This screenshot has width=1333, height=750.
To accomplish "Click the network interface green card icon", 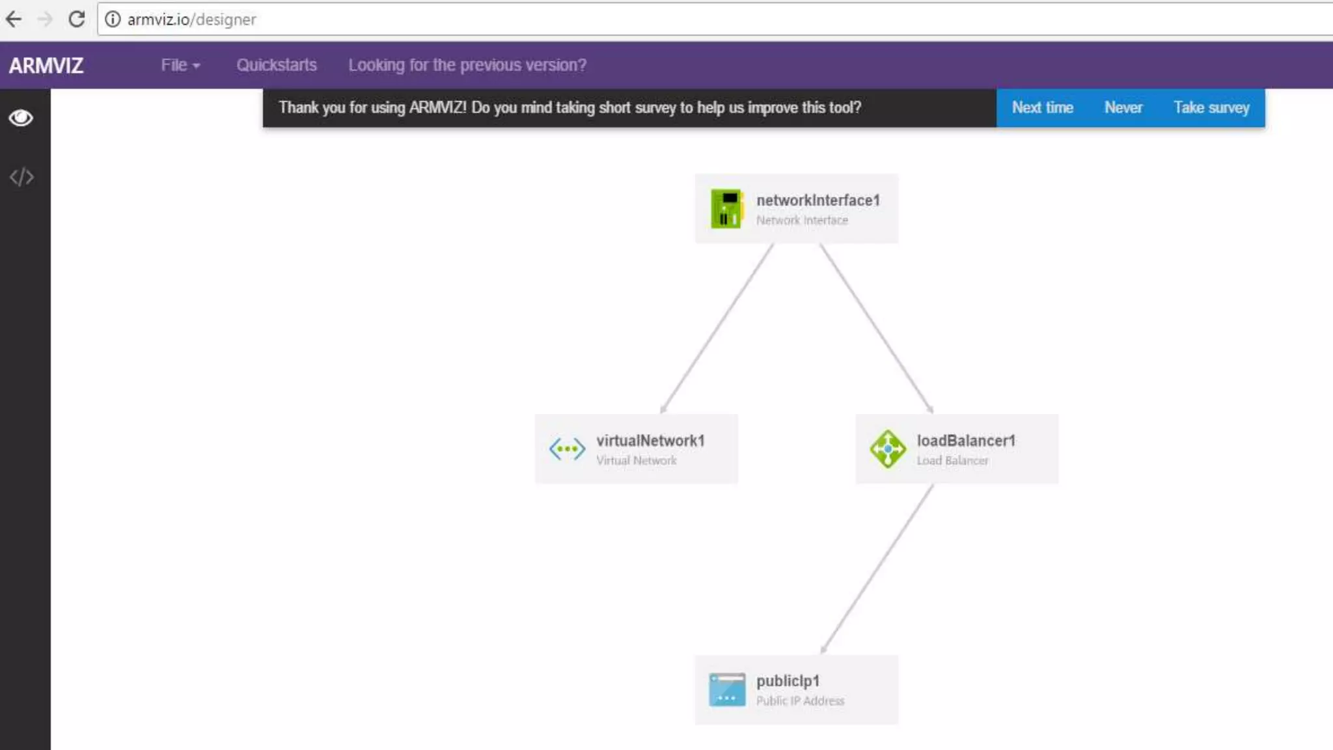I will click(726, 208).
